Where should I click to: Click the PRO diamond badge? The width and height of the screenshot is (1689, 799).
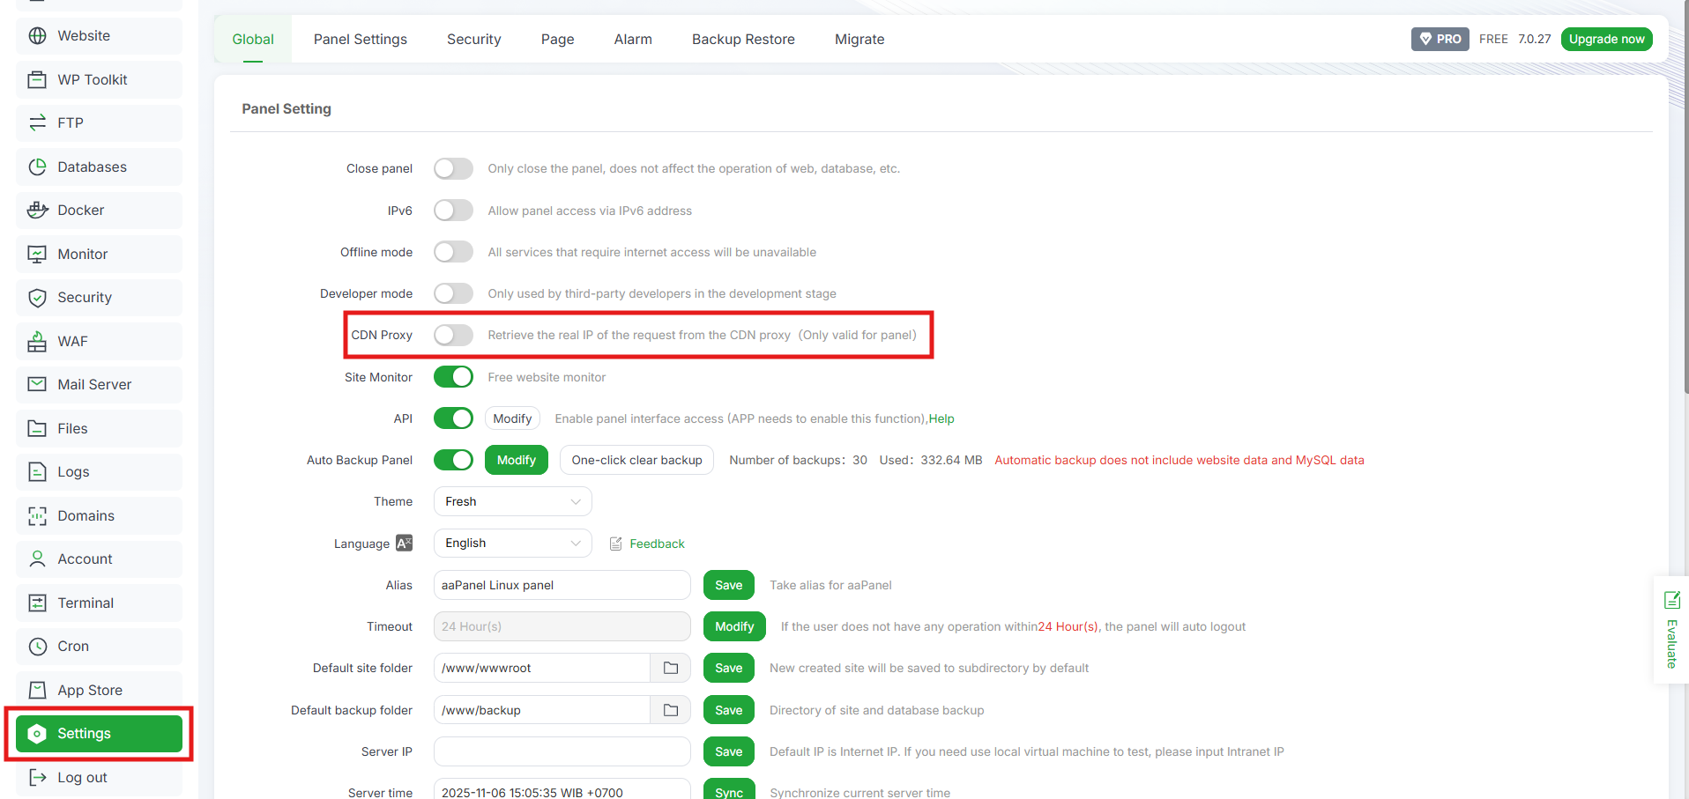click(1440, 39)
